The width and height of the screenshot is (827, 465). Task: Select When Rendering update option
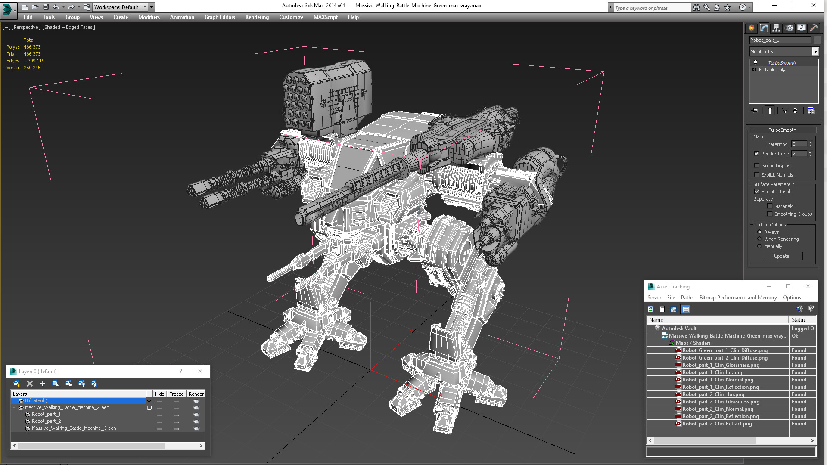[759, 239]
